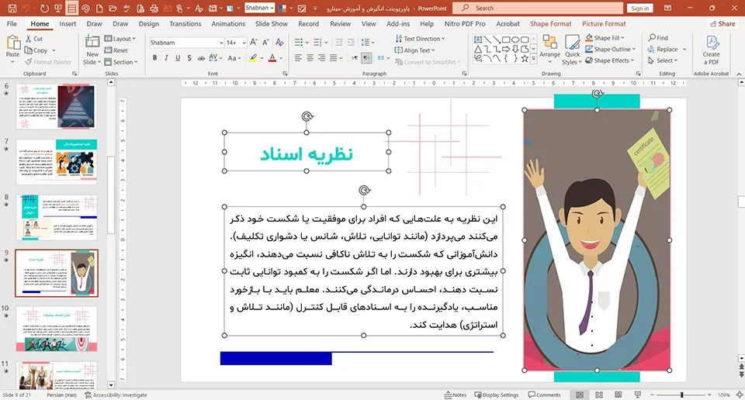745x400 pixels.
Task: Click the Share button
Action: (722, 24)
